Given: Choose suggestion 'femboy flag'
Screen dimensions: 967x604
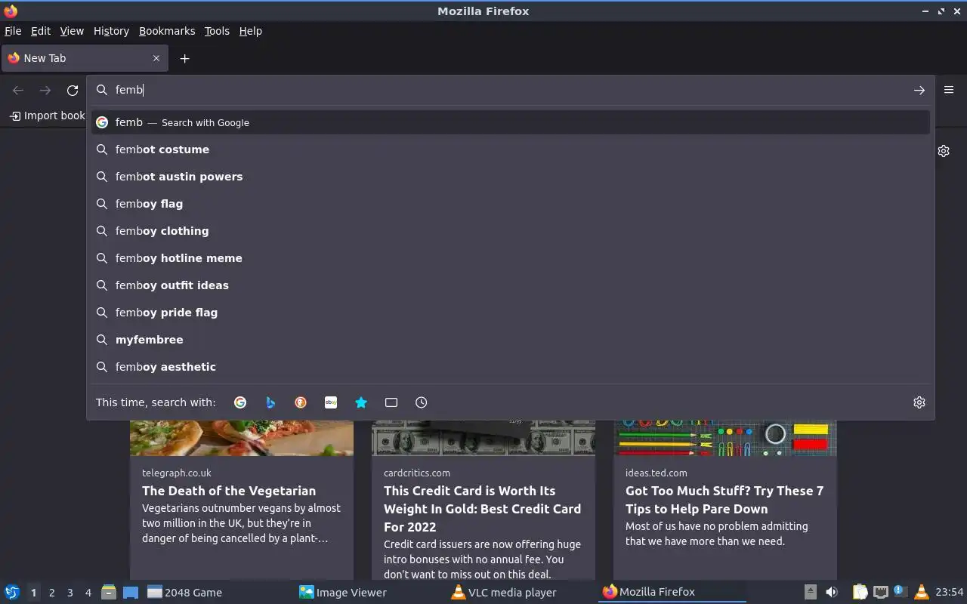Looking at the screenshot, I should pyautogui.click(x=511, y=204).
